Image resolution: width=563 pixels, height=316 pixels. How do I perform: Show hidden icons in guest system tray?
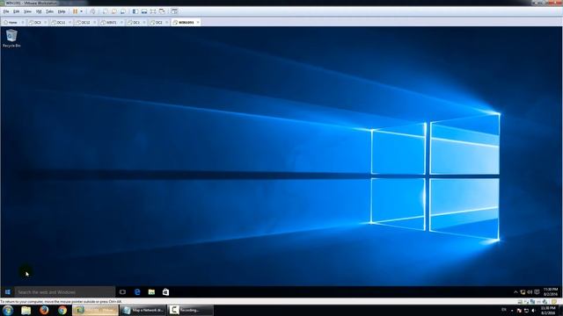click(515, 292)
